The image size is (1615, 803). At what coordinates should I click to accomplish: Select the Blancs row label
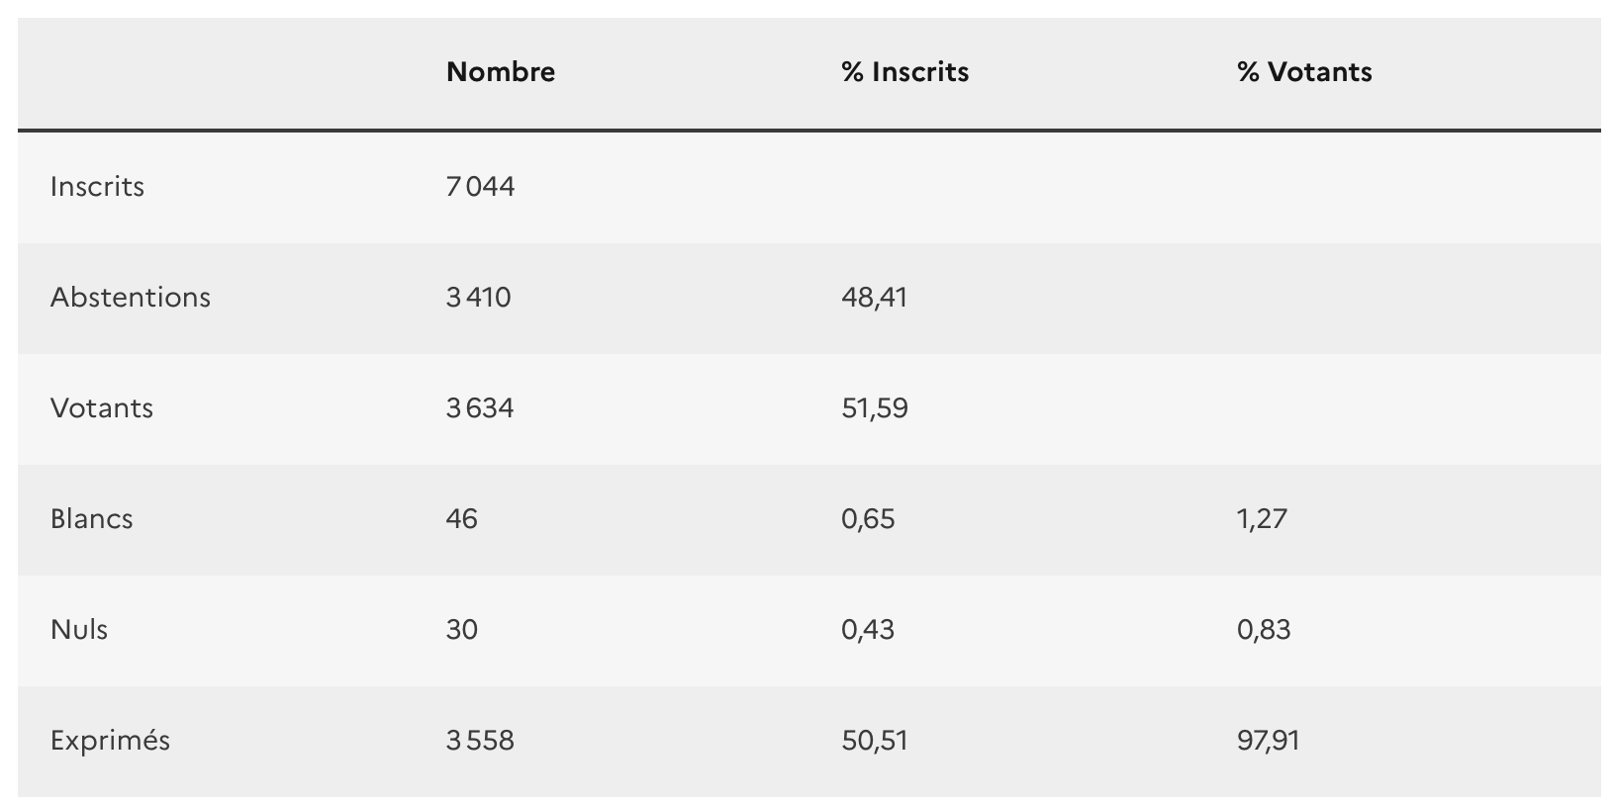pos(91,519)
